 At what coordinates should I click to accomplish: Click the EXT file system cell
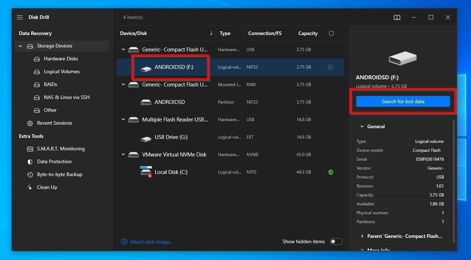click(x=250, y=137)
